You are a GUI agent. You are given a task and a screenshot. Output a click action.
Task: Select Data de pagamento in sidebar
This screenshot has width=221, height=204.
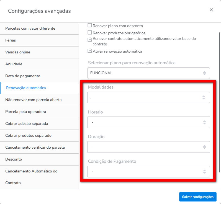click(x=23, y=76)
